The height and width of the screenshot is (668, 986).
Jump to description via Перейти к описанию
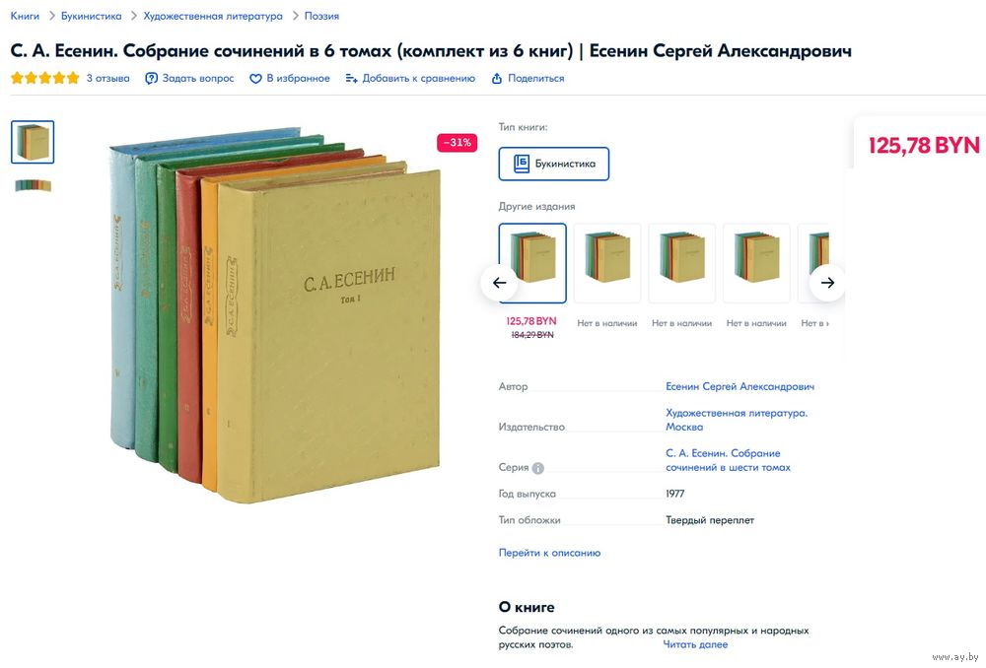549,553
